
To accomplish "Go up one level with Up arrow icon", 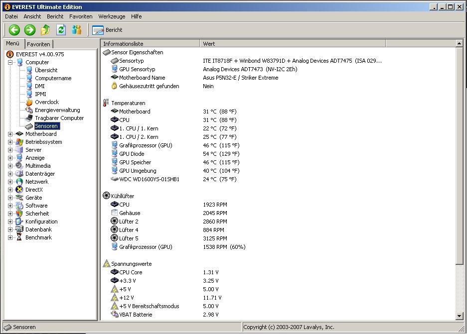I will (45, 30).
